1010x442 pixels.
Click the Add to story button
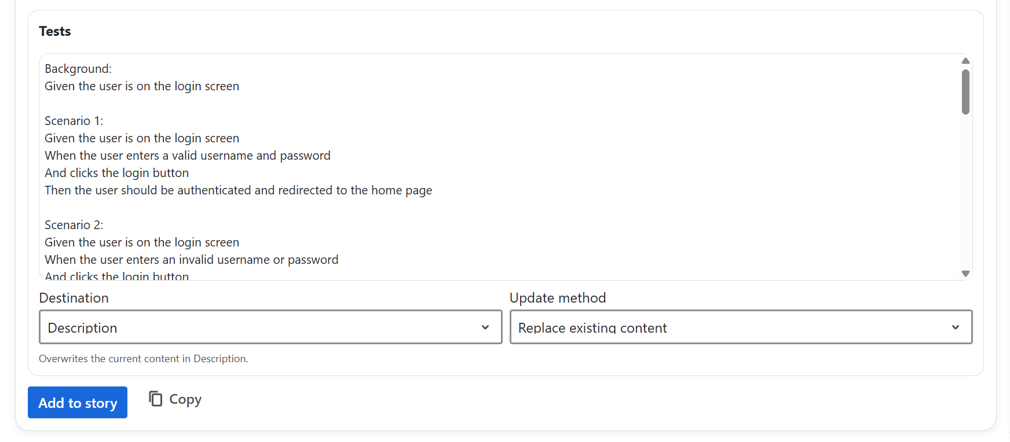[x=77, y=402]
